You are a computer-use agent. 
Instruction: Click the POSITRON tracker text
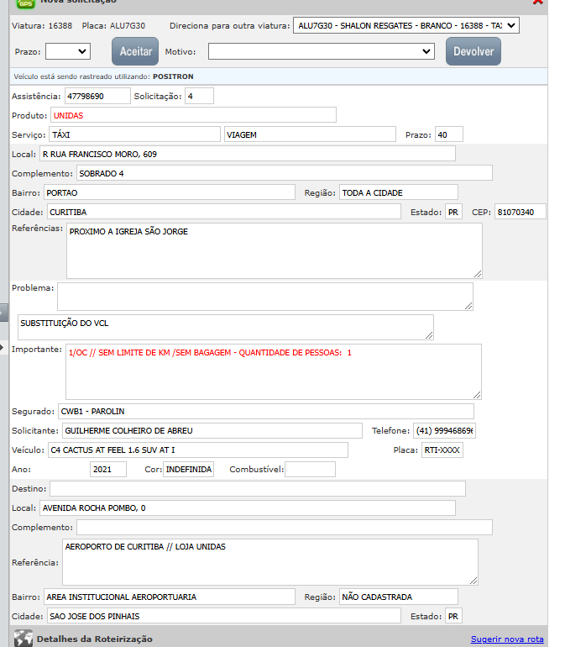coord(173,76)
